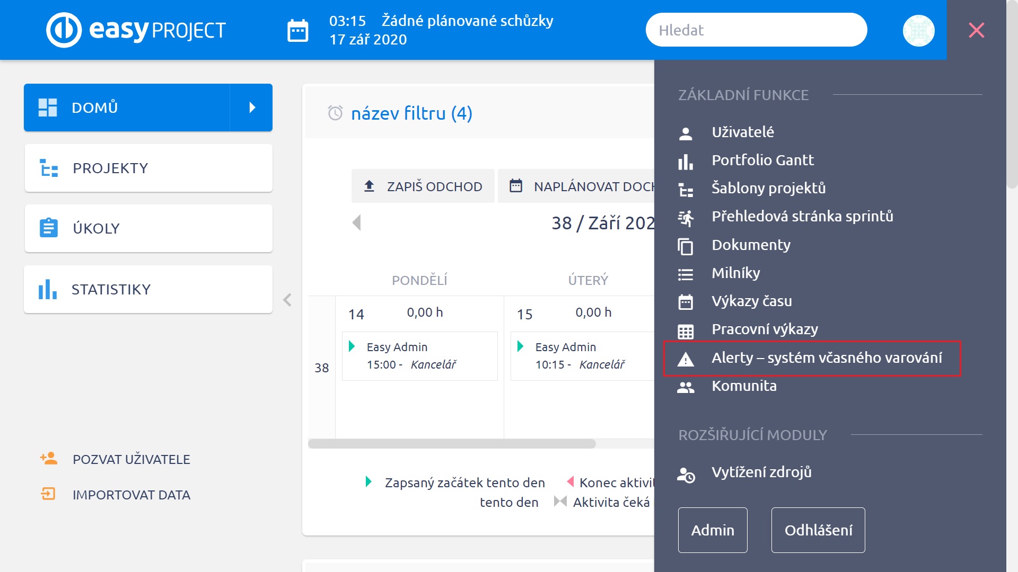This screenshot has width=1018, height=572.
Task: Open the calendar icon in header
Action: click(x=298, y=30)
